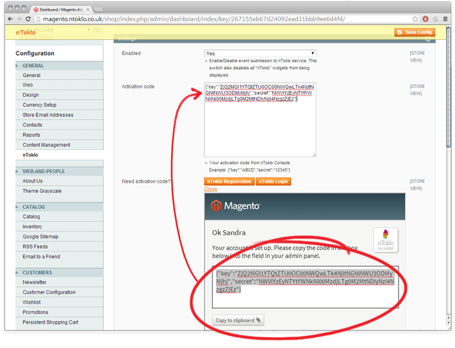
Task: Open the About Us configuration item
Action: pos(33,181)
